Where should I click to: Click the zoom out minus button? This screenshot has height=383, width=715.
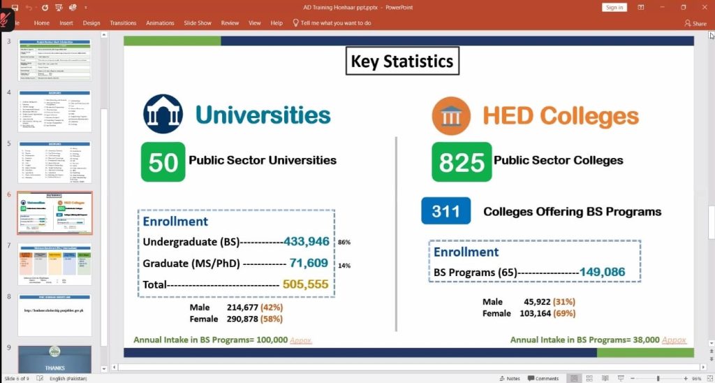pyautogui.click(x=631, y=378)
